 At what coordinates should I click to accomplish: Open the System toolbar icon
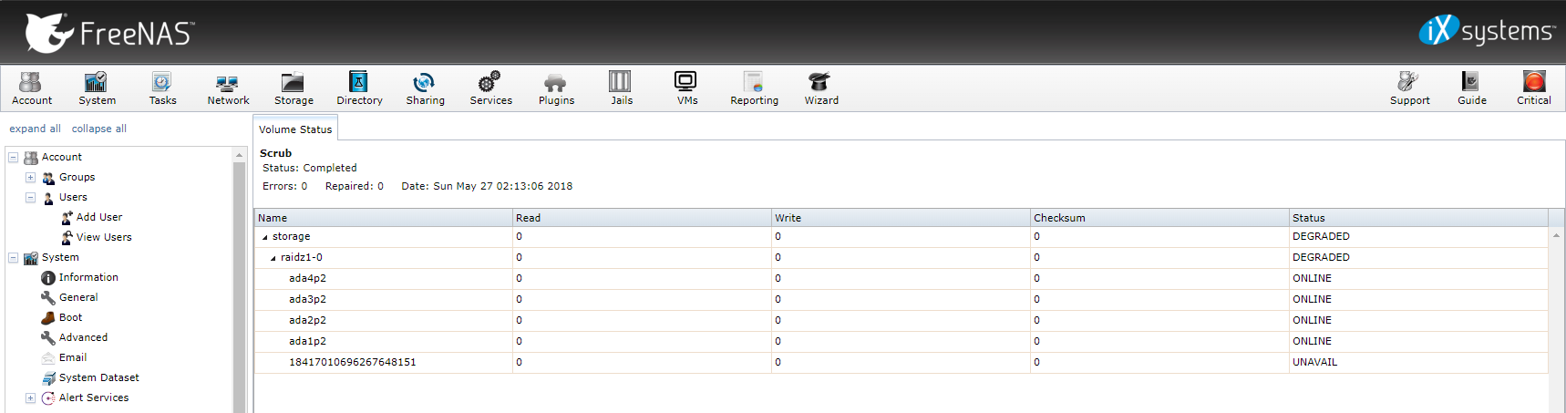(97, 88)
